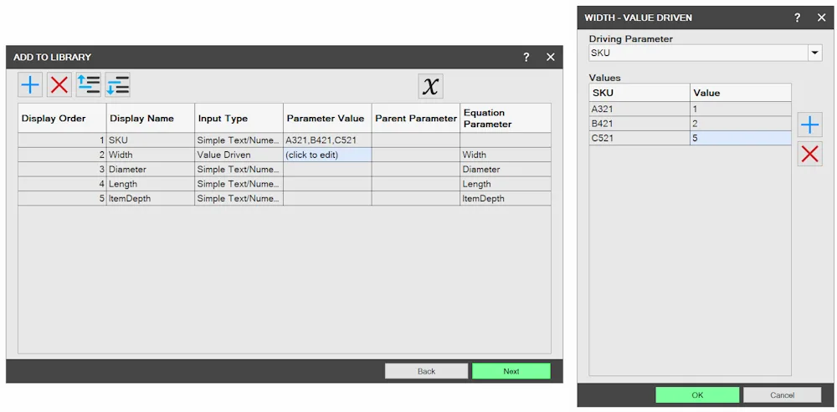Image resolution: width=837 pixels, height=412 pixels.
Task: Select the Length display name cell
Action: click(x=151, y=184)
